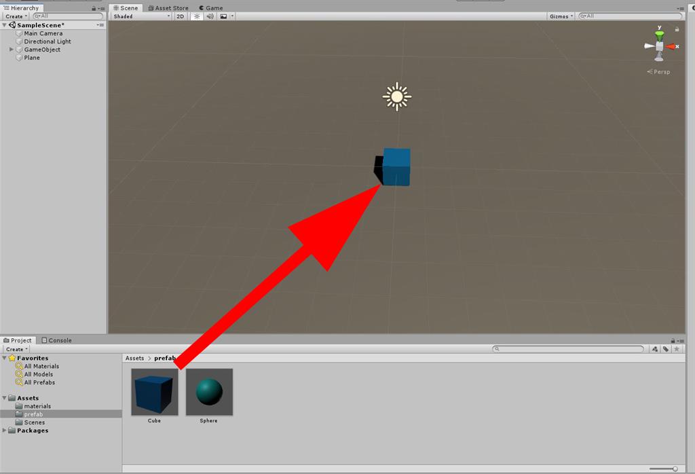The height and width of the screenshot is (474, 695).
Task: Collapse the Favorites section in Project panel
Action: (5, 358)
